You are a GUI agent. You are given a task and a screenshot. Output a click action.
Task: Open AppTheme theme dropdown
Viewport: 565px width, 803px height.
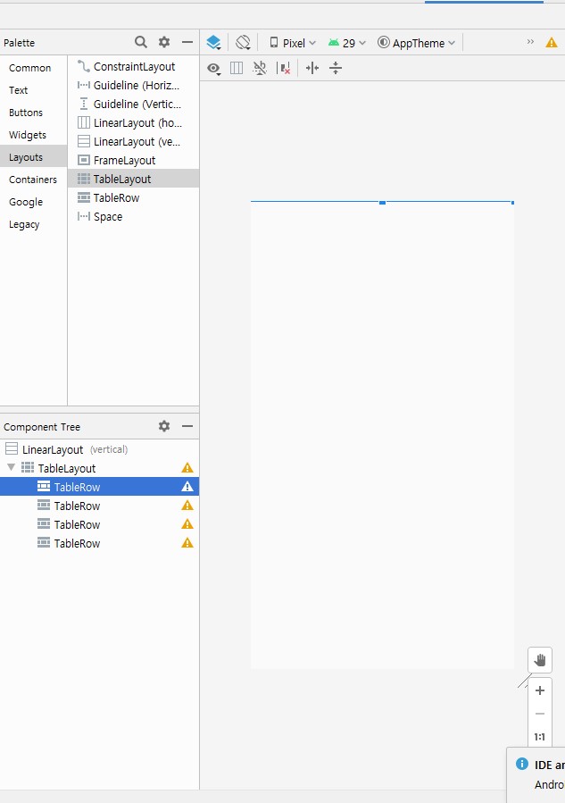(416, 43)
